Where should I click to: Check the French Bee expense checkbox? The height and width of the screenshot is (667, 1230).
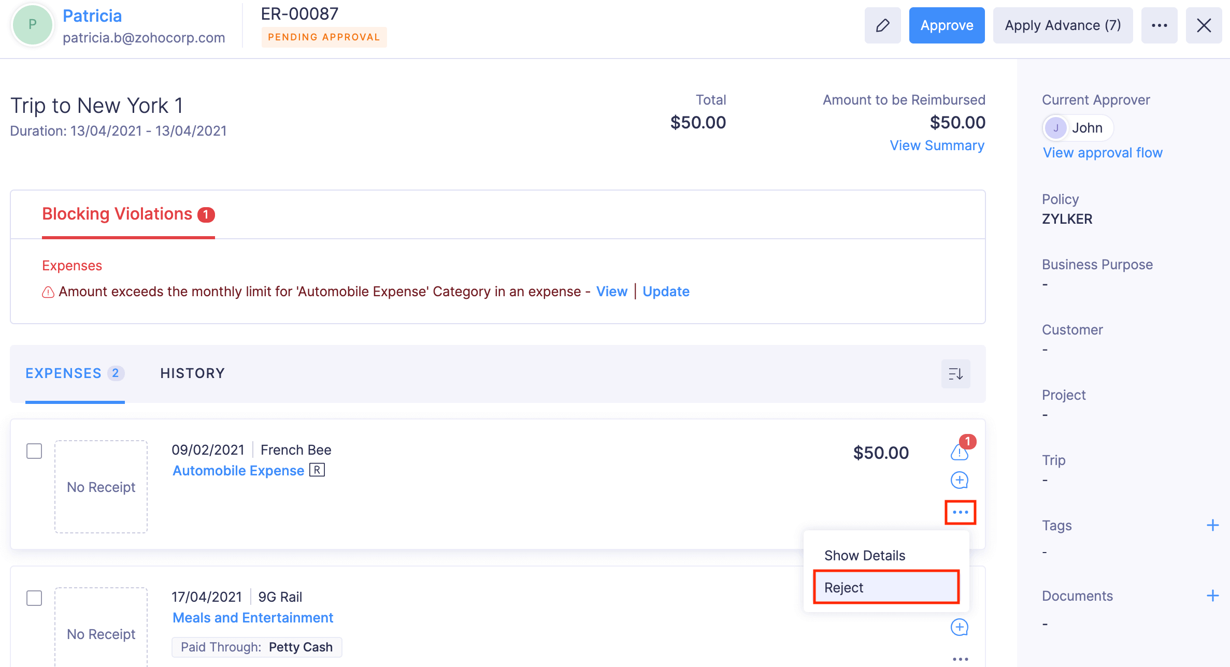[x=34, y=451]
